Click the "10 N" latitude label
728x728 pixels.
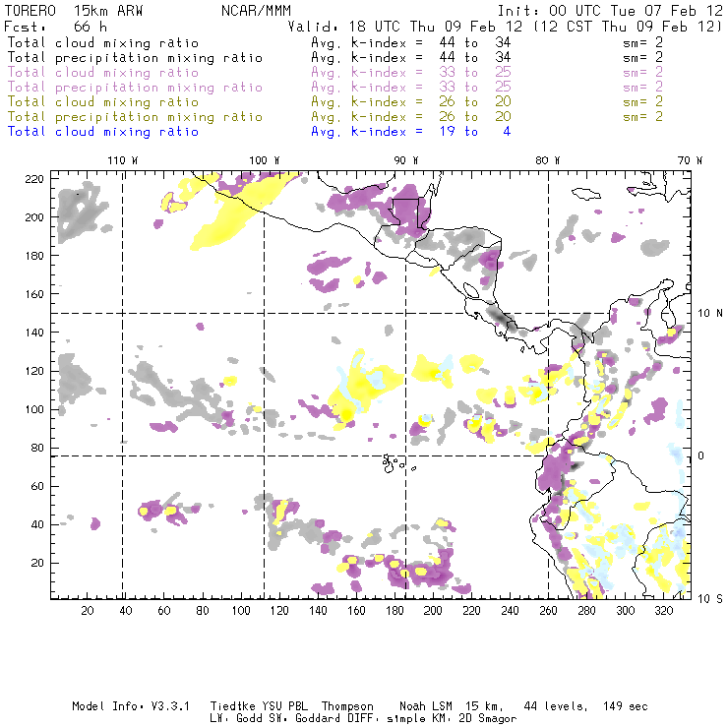click(x=710, y=314)
